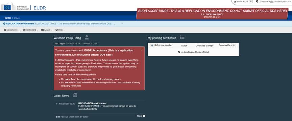Viewport: 292px width, 121px height.
Task: Open the notifications counter showing 0
Action: click(x=251, y=1)
